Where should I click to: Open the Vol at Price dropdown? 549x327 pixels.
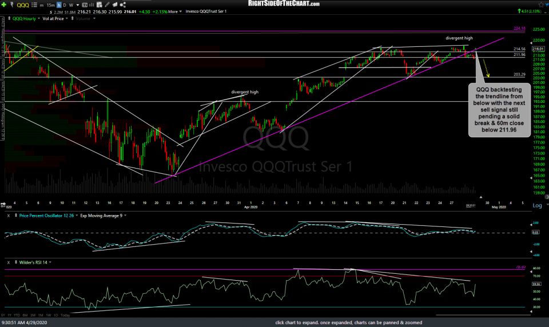pos(66,18)
